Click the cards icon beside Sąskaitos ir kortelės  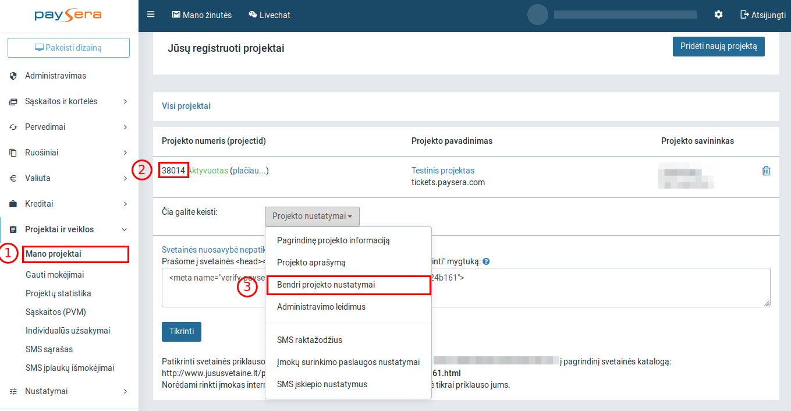click(13, 101)
